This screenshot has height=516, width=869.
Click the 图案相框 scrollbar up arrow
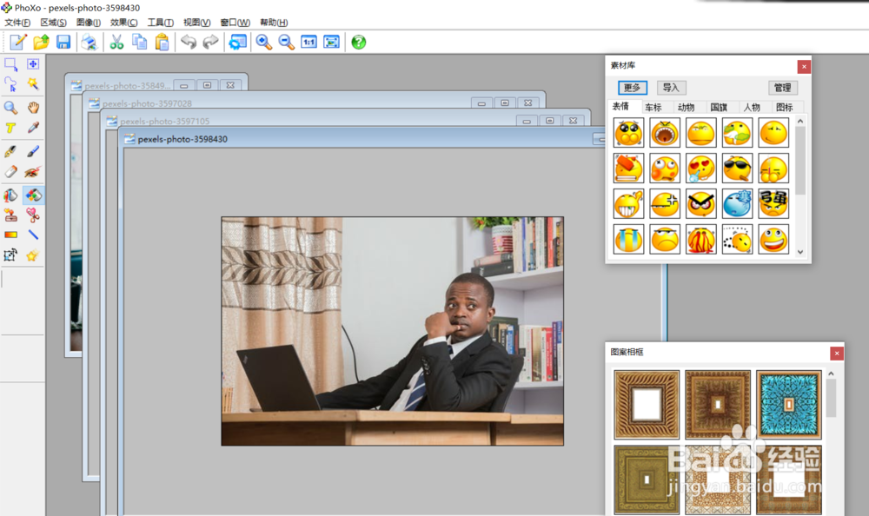tap(831, 374)
